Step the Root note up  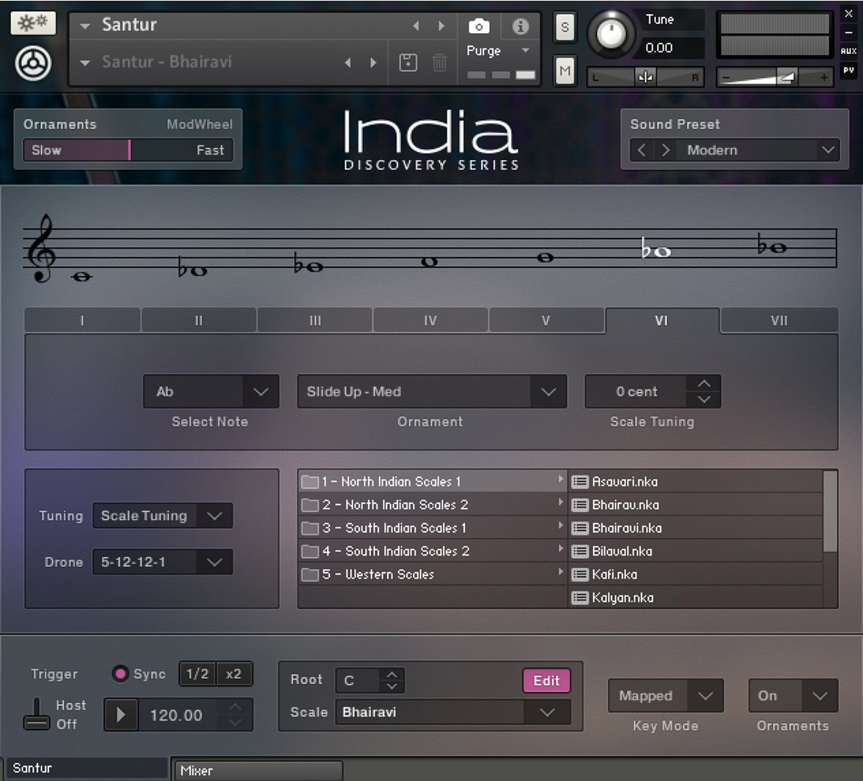(x=392, y=674)
